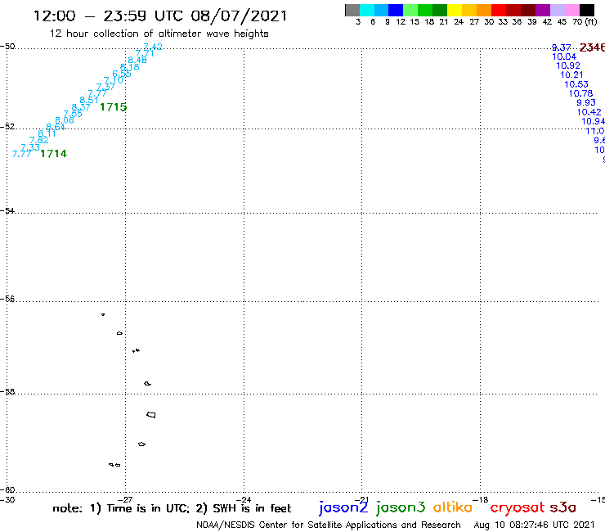Click the -56 latitude axis label
This screenshot has width=605, height=532.
pos(7,299)
